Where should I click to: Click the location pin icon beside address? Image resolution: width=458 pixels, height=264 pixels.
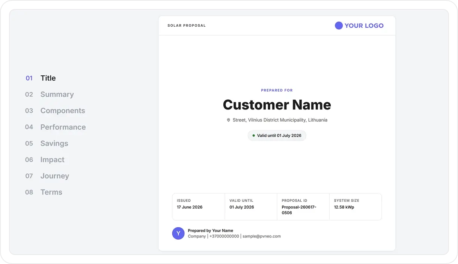(228, 120)
